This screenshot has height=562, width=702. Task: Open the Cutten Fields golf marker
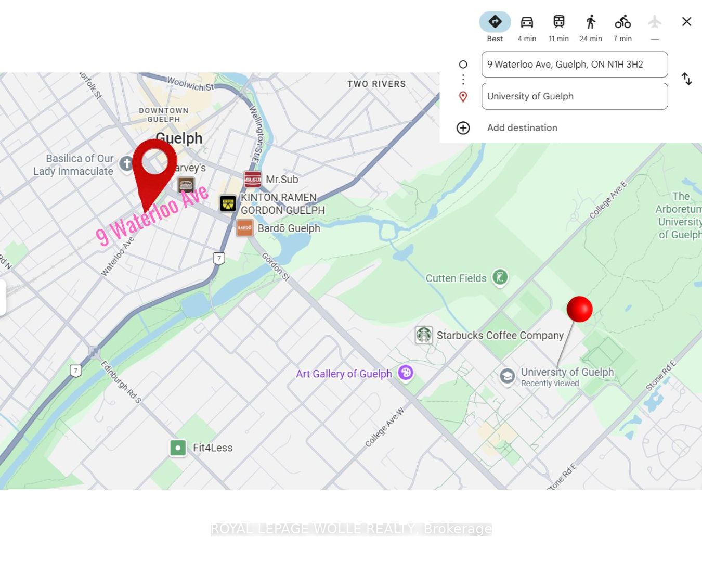500,277
